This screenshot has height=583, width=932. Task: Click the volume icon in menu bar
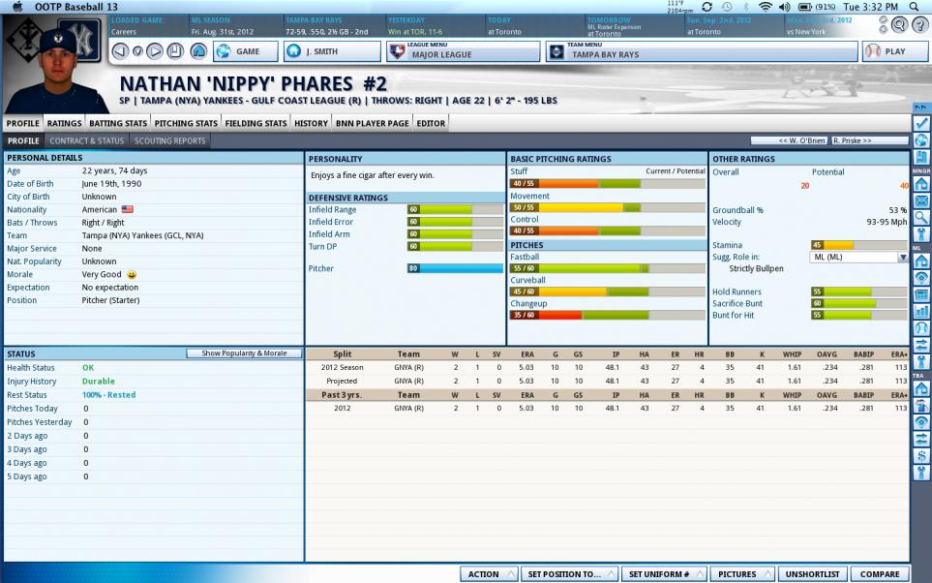[785, 7]
